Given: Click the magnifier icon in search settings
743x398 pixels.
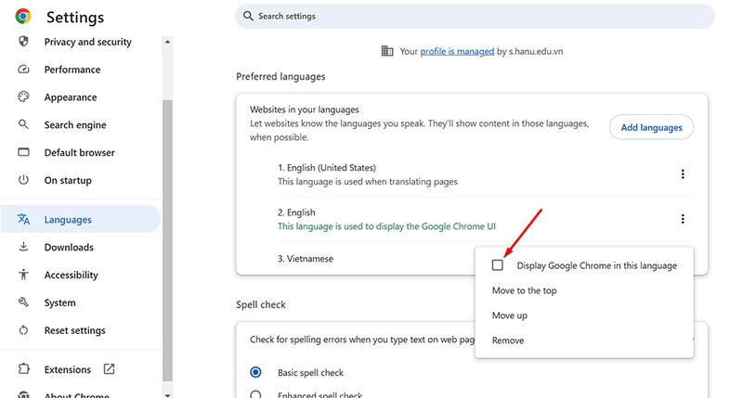Looking at the screenshot, I should pos(248,16).
